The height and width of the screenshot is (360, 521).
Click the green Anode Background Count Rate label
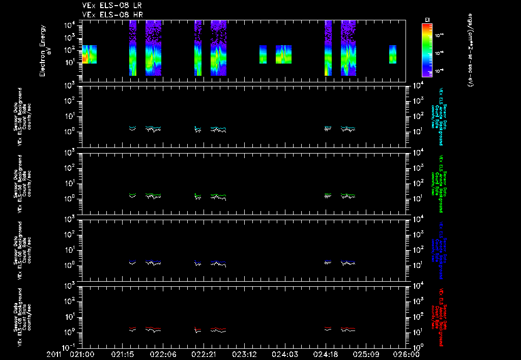pyautogui.click(x=439, y=184)
